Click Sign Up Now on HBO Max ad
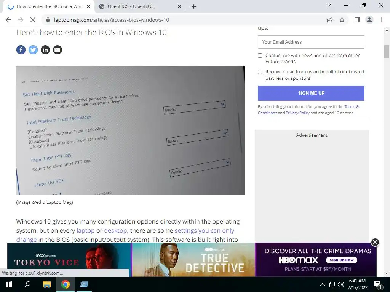 (342, 260)
